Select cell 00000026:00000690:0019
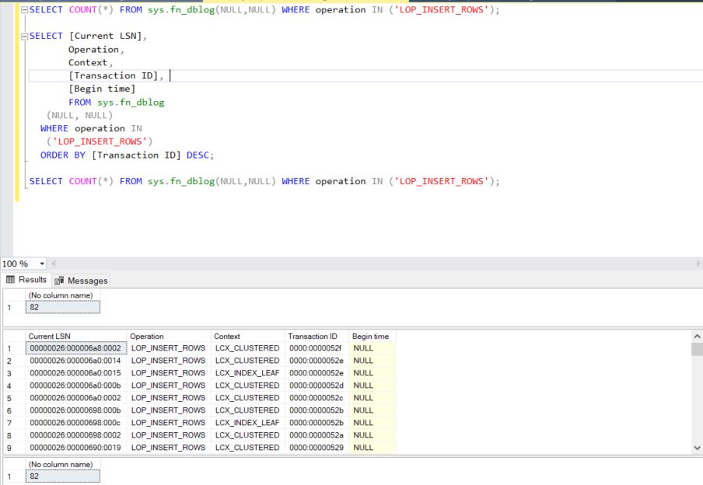The width and height of the screenshot is (703, 485). coord(76,448)
